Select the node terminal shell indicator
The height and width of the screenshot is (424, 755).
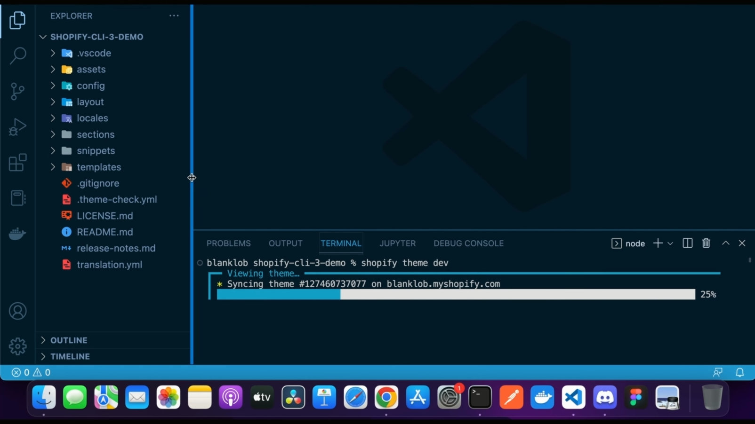(x=628, y=243)
